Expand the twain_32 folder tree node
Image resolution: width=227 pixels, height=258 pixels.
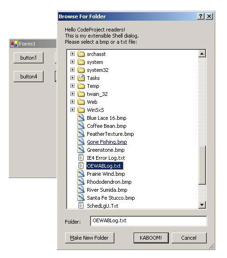pyautogui.click(x=72, y=94)
